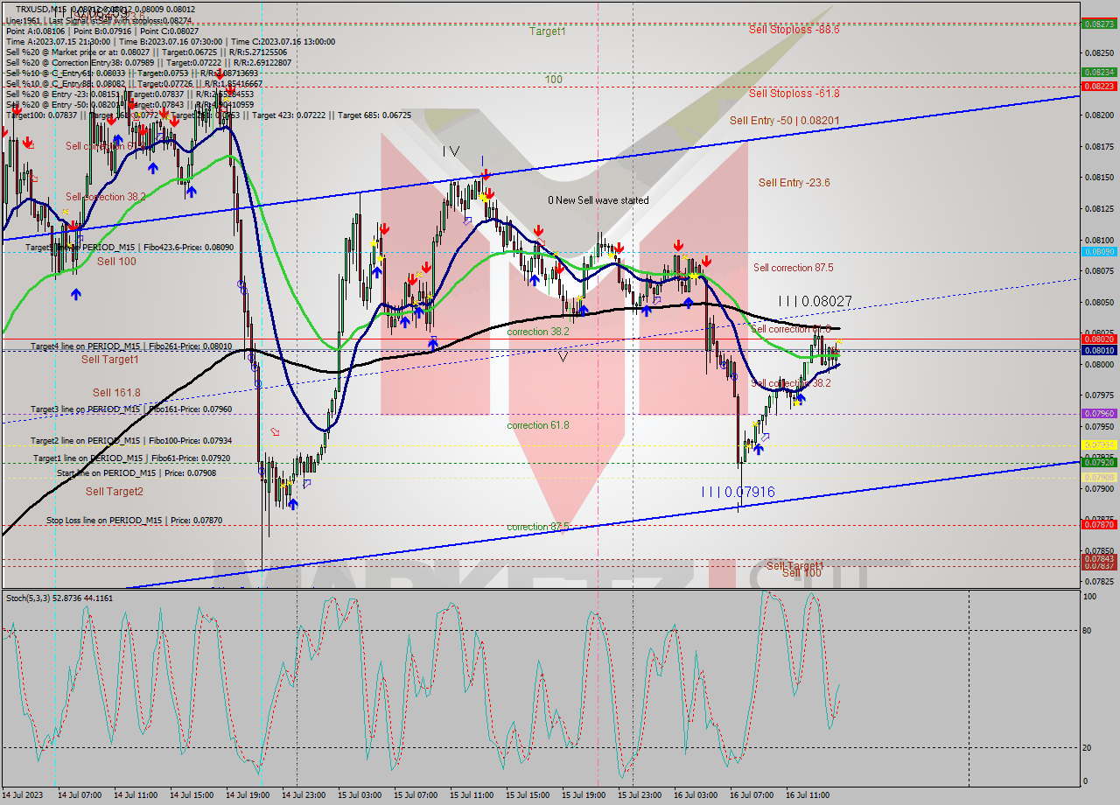Viewport: 1120px width, 805px height.
Task: Select 'Target1 line on PERIOD_M15' Fibo61 label
Action: [x=132, y=458]
